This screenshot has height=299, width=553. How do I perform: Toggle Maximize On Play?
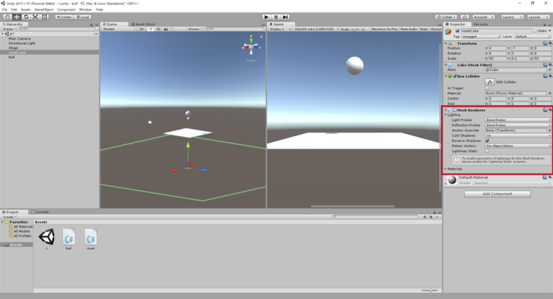(x=384, y=29)
